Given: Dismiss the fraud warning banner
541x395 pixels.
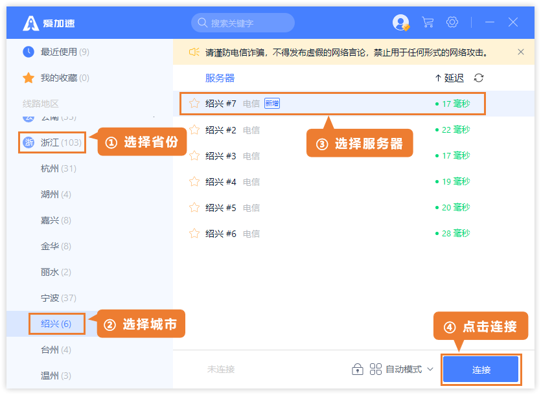Looking at the screenshot, I should coord(521,52).
